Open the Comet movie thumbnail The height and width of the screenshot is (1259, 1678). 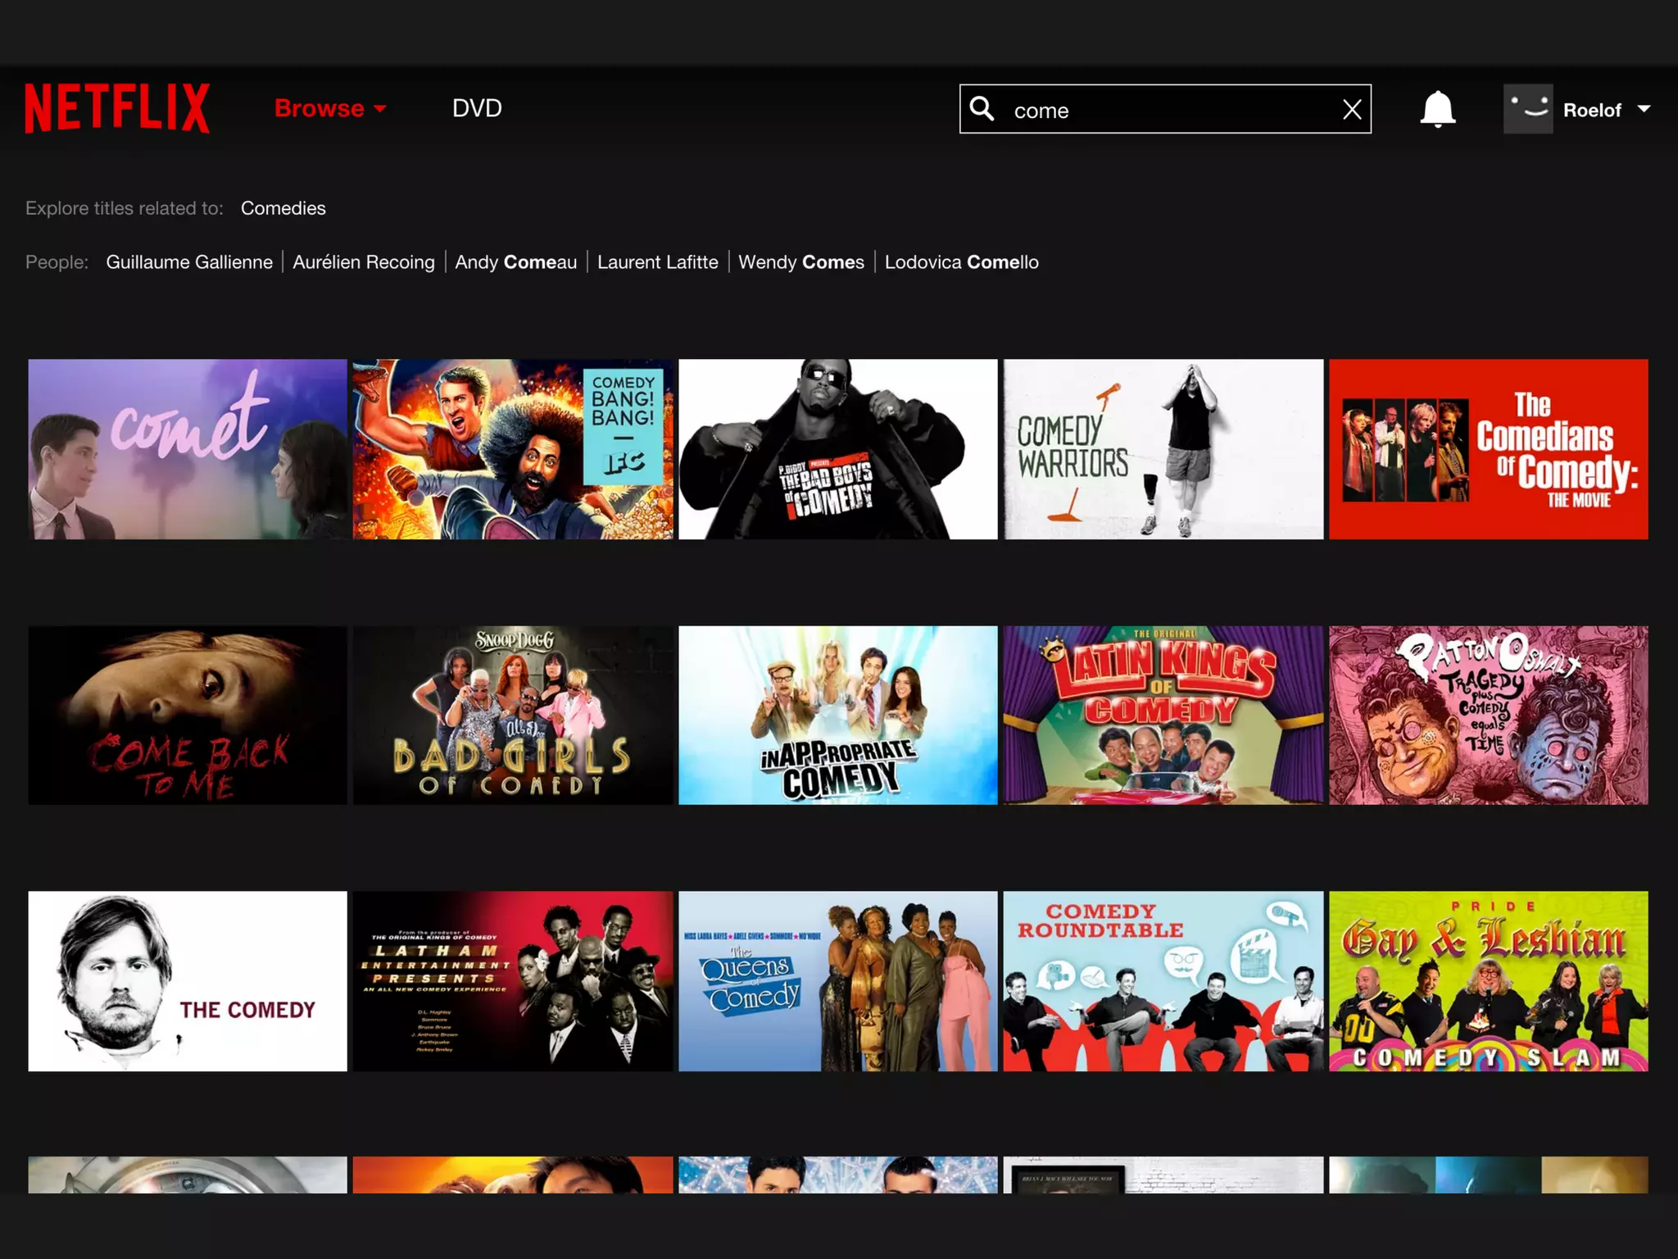(188, 449)
